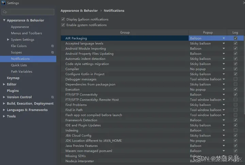The height and width of the screenshot is (165, 245).
Task: Open Plugins settings
Action: [13, 90]
